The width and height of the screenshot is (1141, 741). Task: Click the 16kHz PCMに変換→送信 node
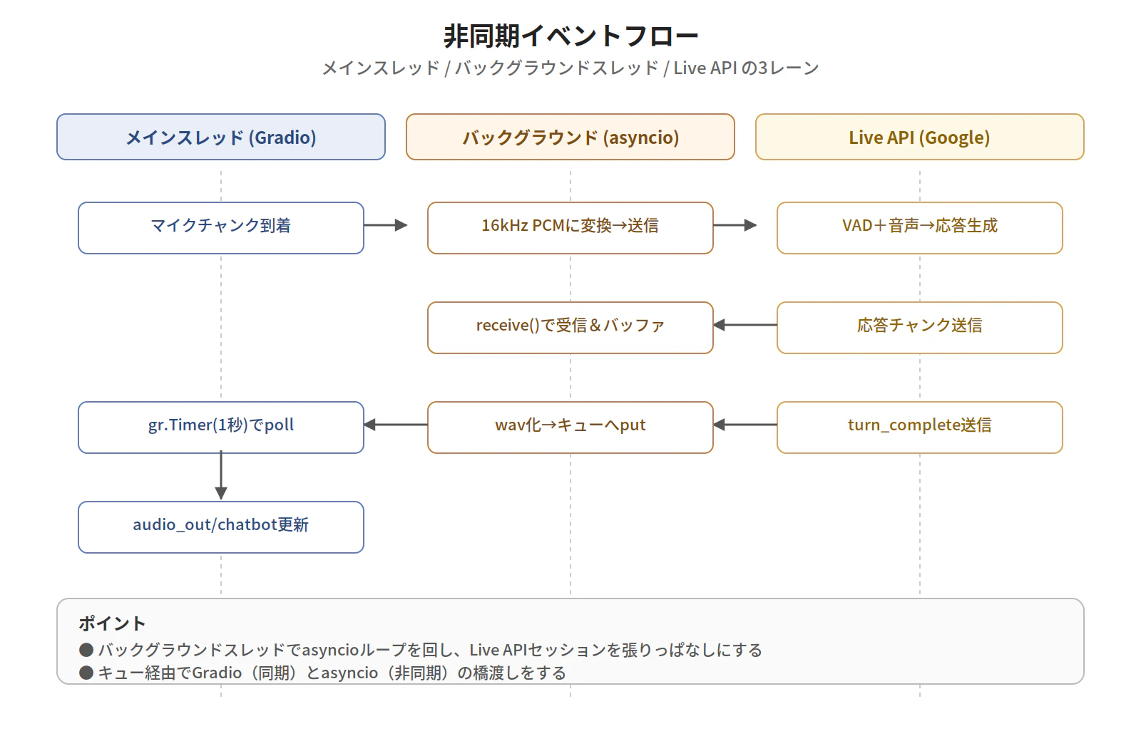(x=570, y=227)
